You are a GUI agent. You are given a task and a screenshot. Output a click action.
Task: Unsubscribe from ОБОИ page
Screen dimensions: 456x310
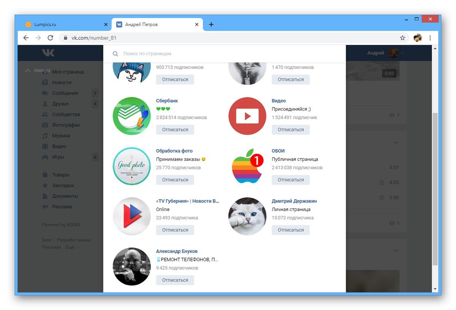pyautogui.click(x=290, y=180)
